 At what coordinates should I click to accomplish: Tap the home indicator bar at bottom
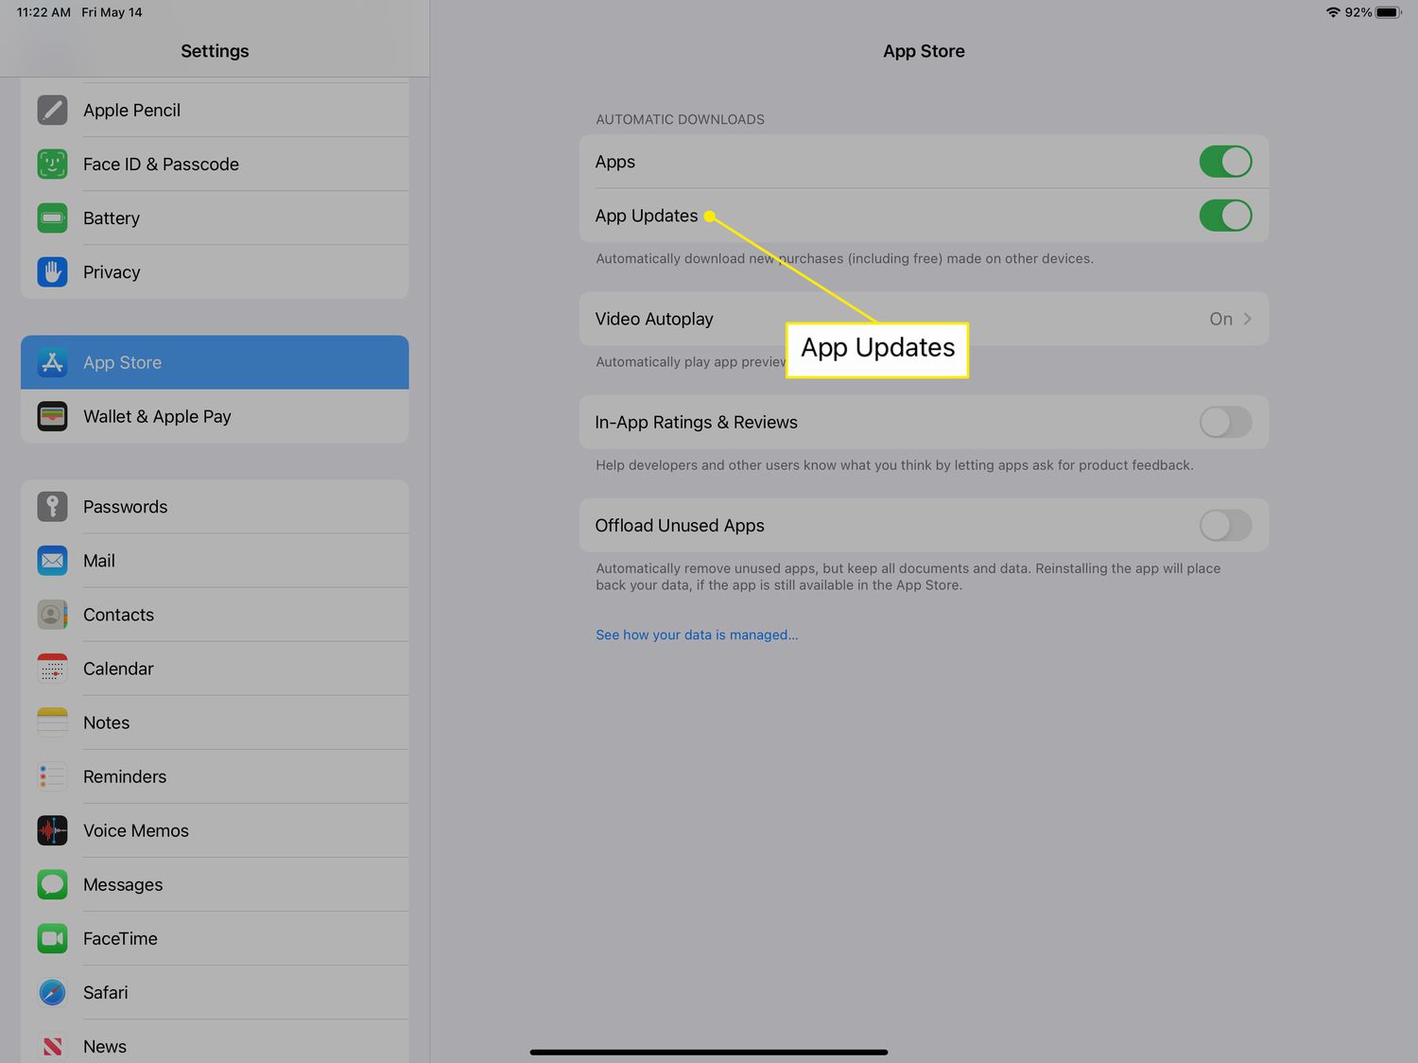tap(708, 1052)
